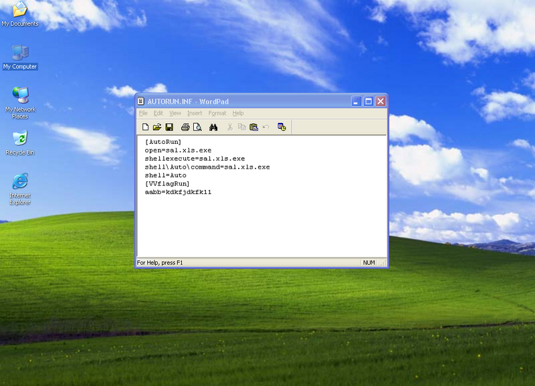
Task: Click the Find binoculars icon
Action: click(213, 127)
